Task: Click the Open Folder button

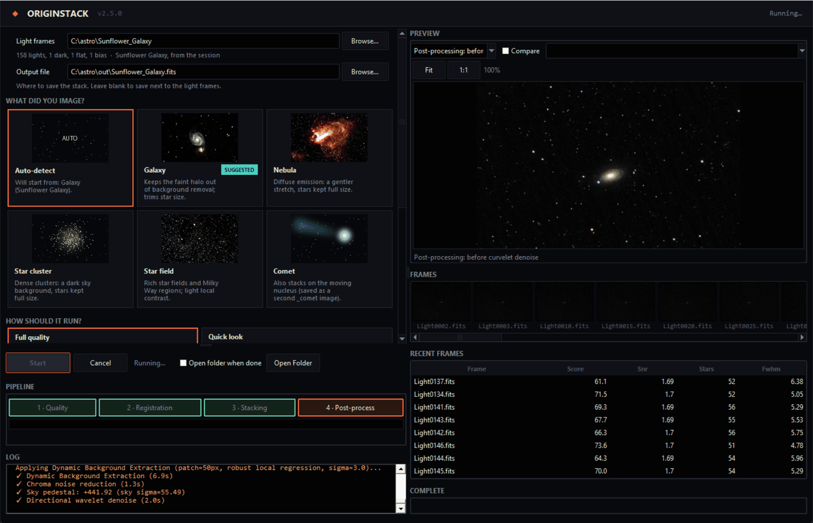Action: coord(293,363)
